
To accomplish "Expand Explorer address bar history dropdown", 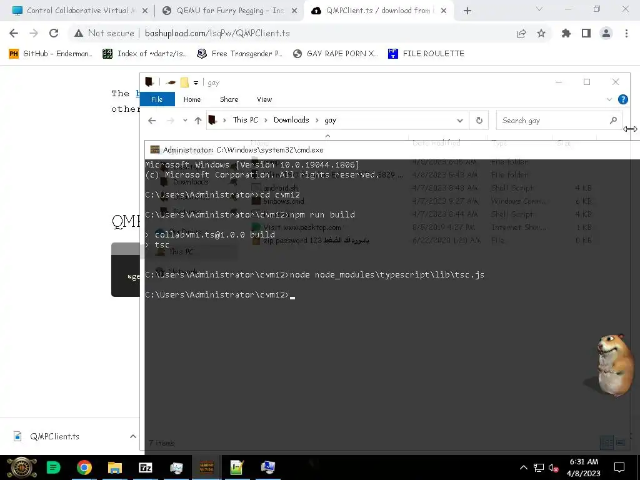I will pyautogui.click(x=460, y=121).
